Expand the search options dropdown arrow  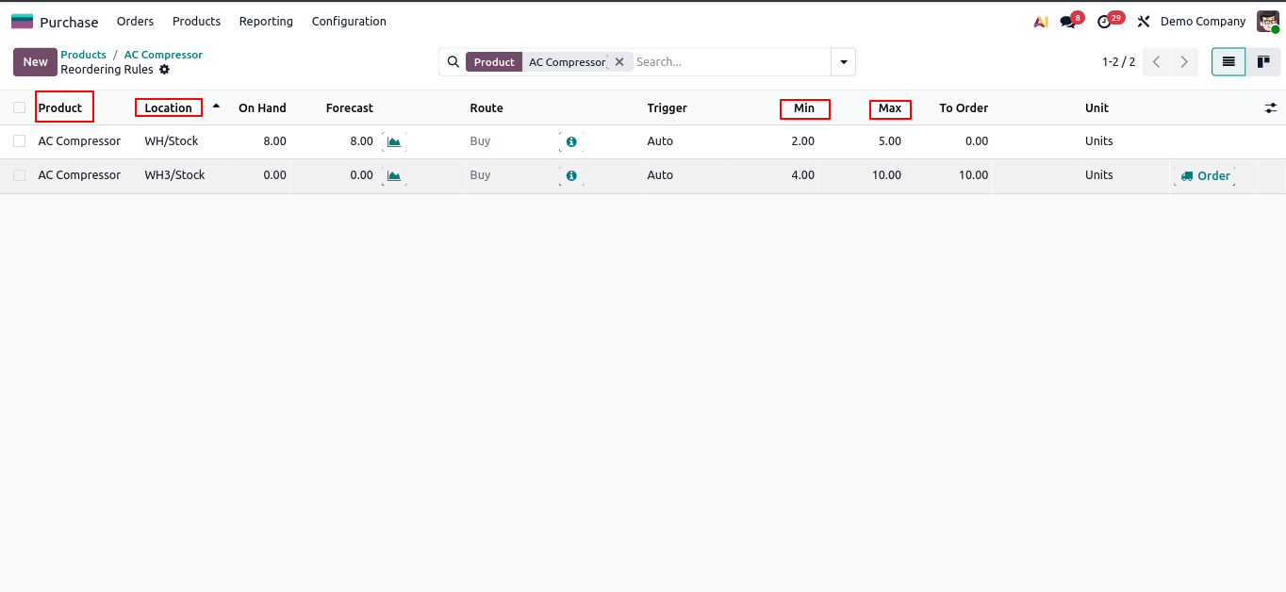[x=843, y=62]
